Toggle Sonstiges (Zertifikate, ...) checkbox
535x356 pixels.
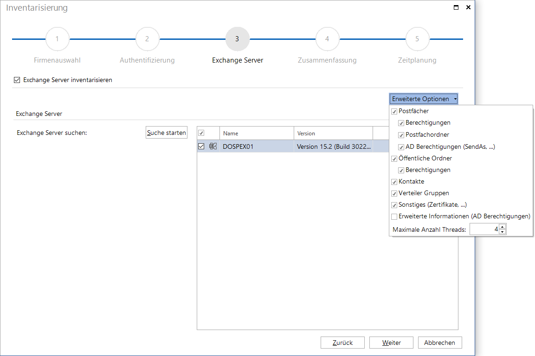tap(394, 205)
